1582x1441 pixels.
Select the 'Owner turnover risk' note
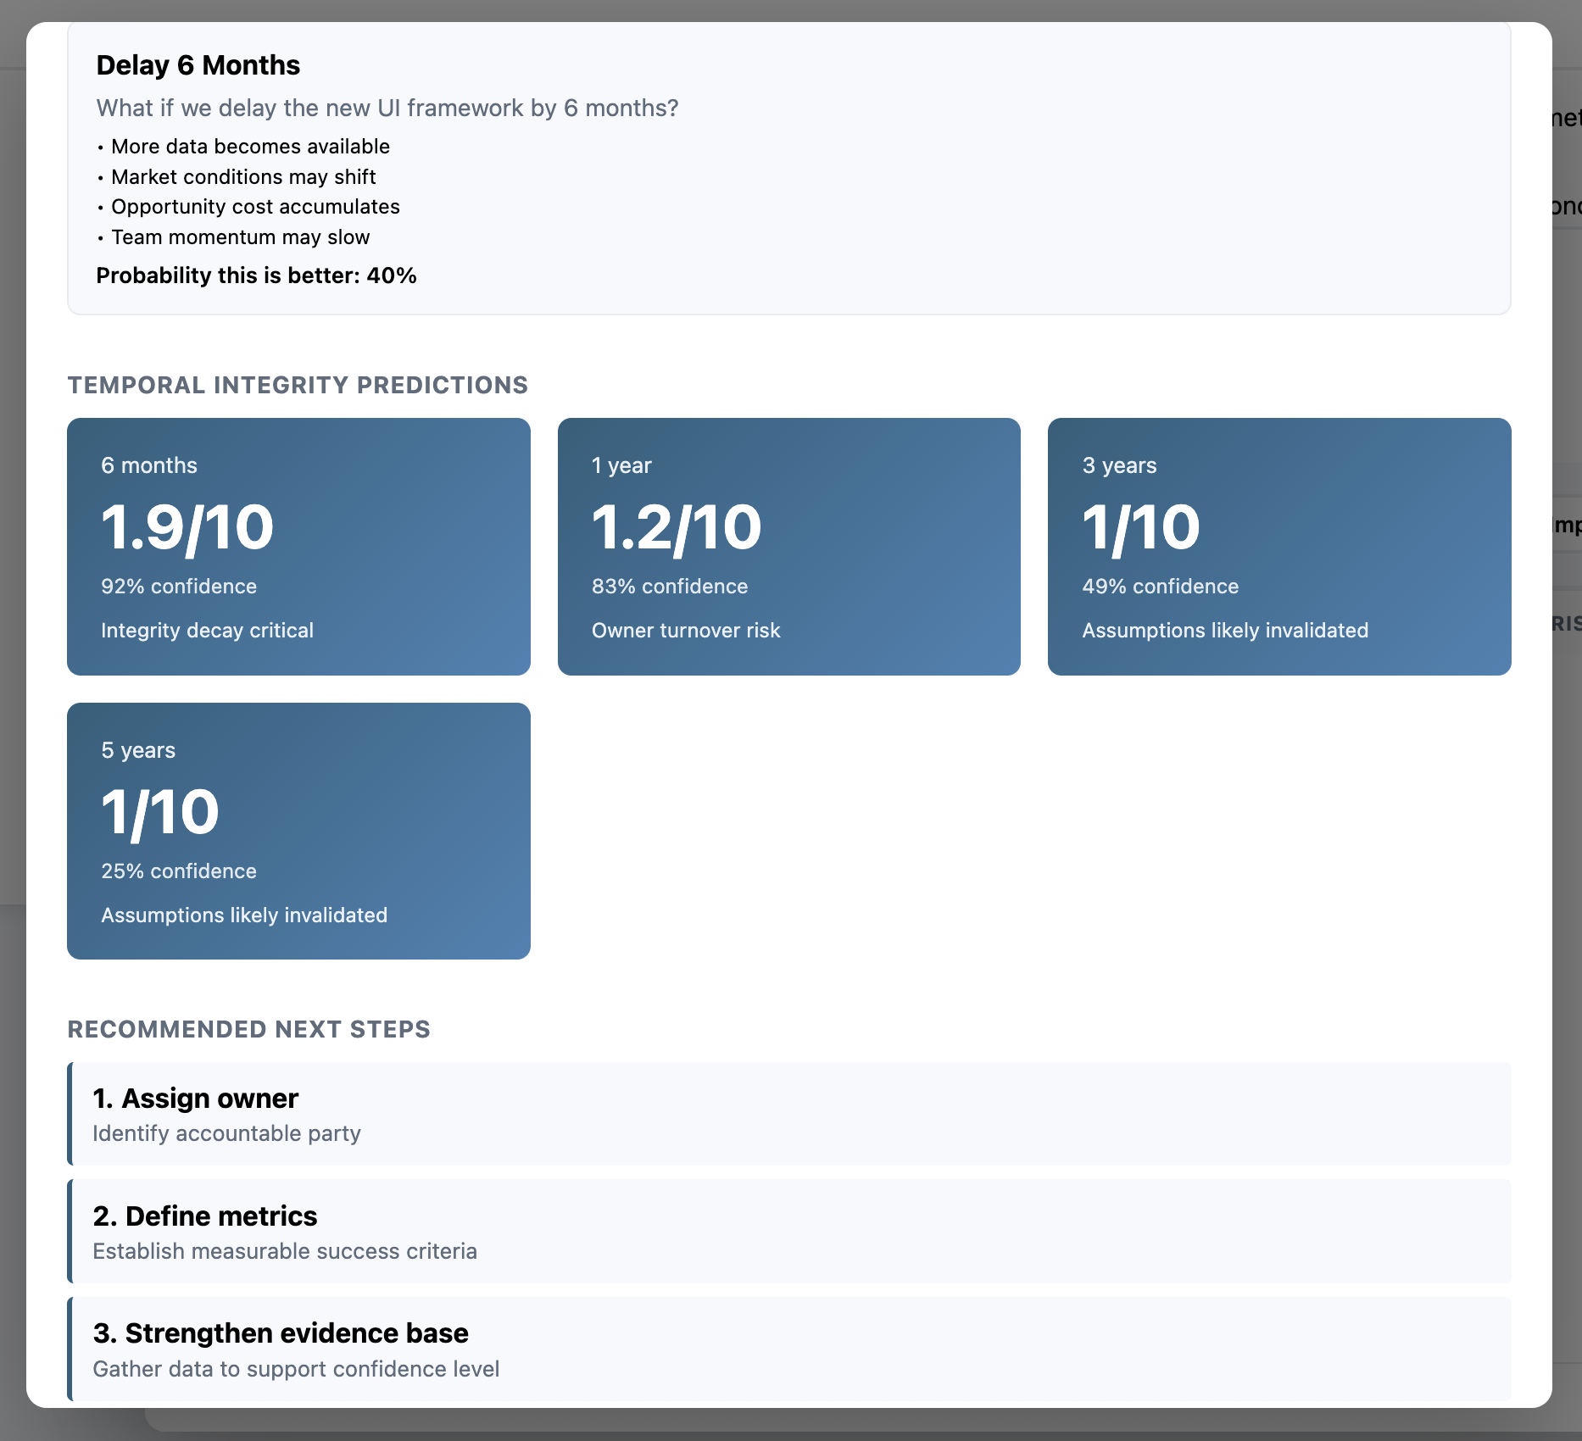[686, 631]
